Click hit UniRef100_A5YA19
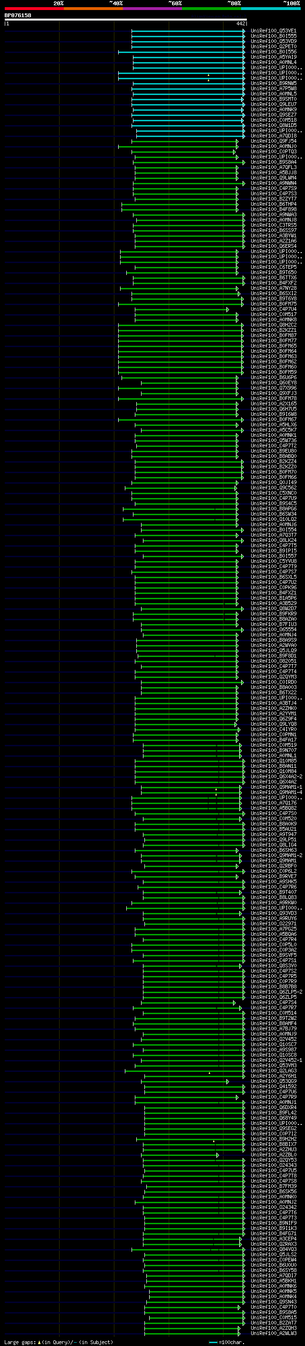 coord(273,57)
